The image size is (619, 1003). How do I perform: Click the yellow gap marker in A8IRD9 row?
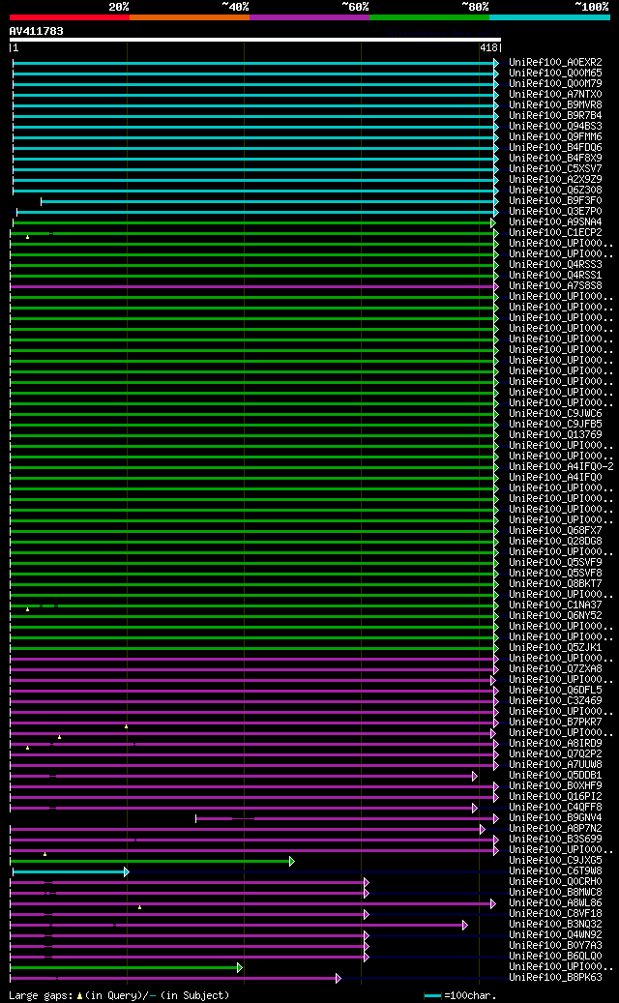[27, 747]
